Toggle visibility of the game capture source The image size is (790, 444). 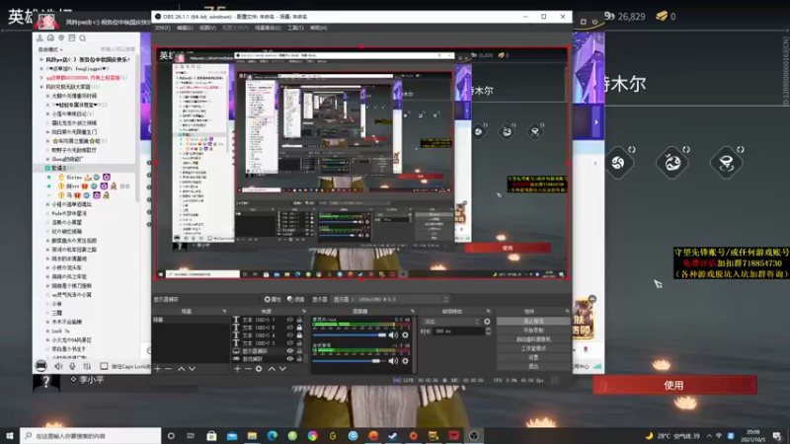pyautogui.click(x=289, y=359)
